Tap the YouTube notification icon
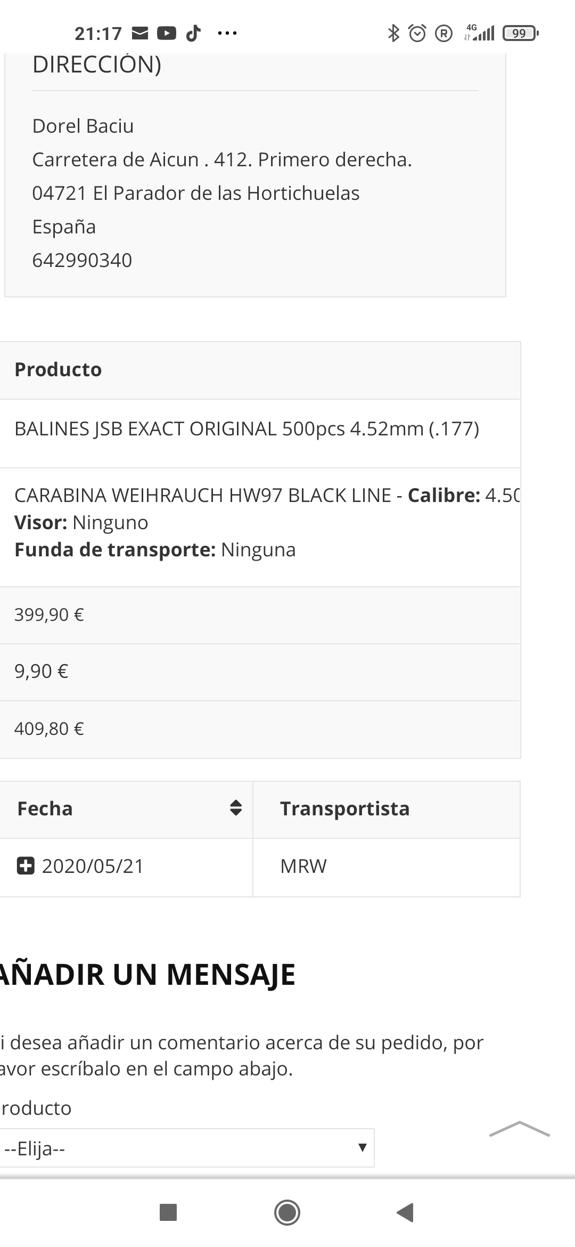 pyautogui.click(x=167, y=34)
